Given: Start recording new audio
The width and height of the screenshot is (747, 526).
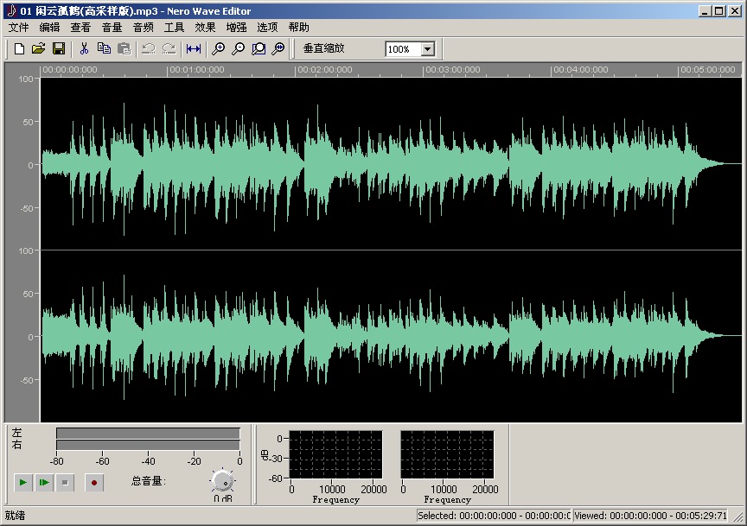Looking at the screenshot, I should (x=93, y=482).
